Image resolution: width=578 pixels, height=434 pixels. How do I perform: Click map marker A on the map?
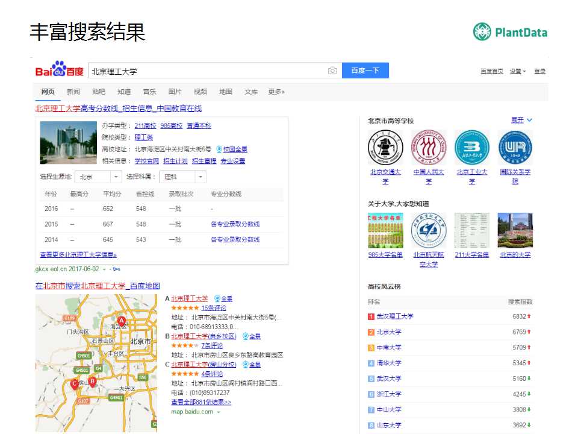coord(122,321)
